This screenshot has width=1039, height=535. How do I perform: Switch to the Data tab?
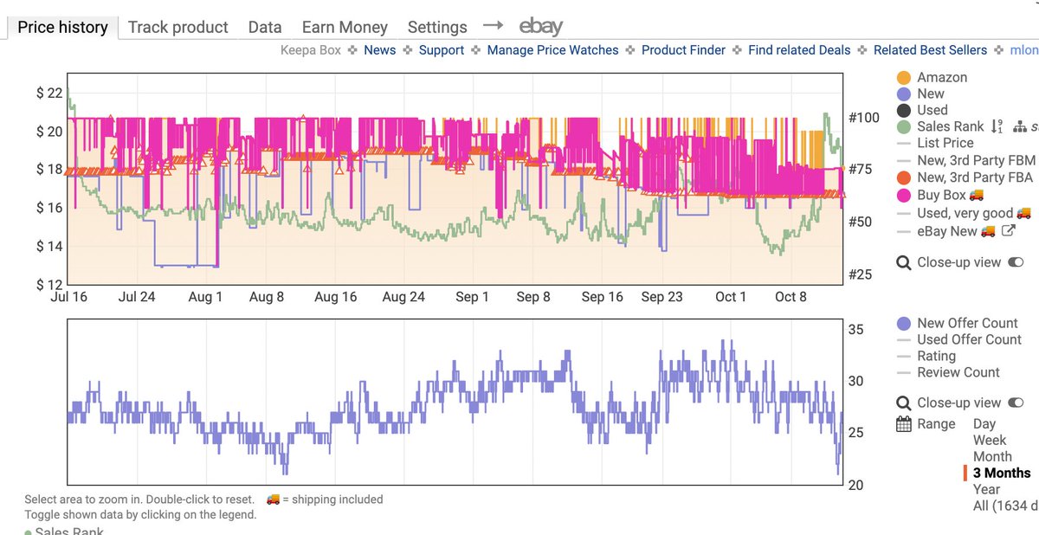click(264, 27)
